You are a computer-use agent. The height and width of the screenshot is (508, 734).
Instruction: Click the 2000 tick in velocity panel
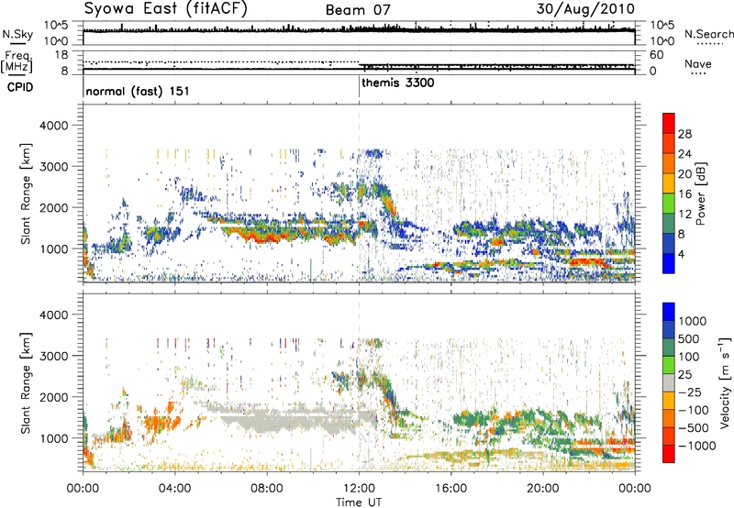coord(54,397)
